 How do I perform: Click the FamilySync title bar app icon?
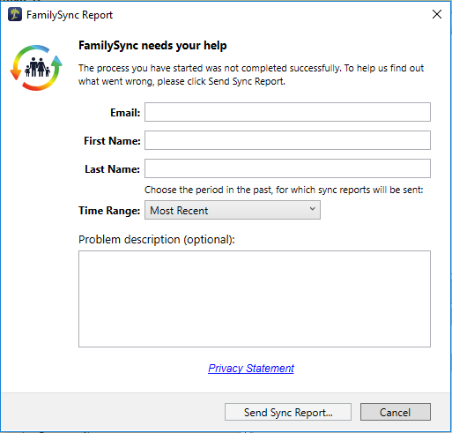pos(15,14)
